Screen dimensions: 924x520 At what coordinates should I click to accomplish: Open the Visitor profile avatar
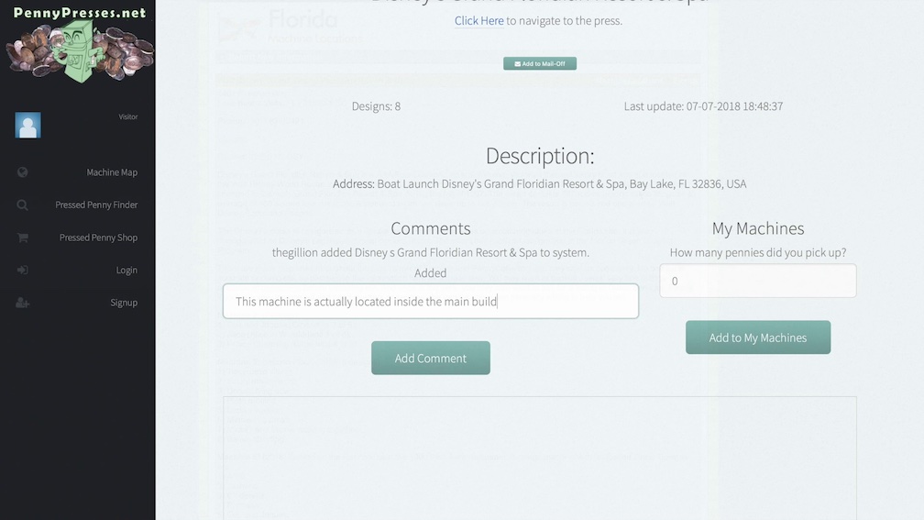27,126
